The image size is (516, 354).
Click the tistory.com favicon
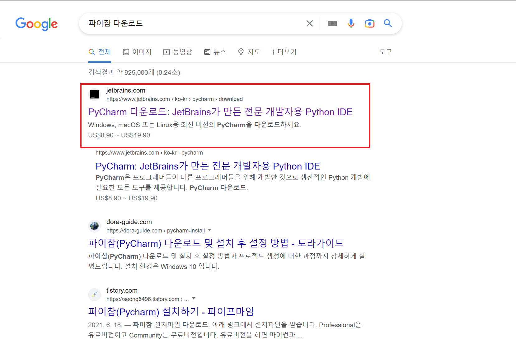tap(94, 294)
